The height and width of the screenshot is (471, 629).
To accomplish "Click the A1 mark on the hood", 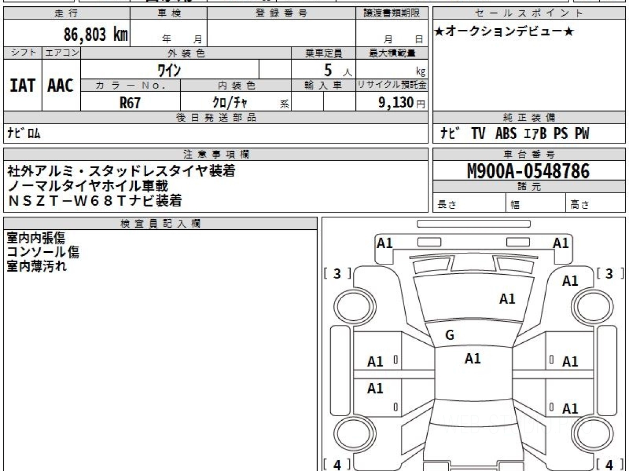I will click(507, 299).
